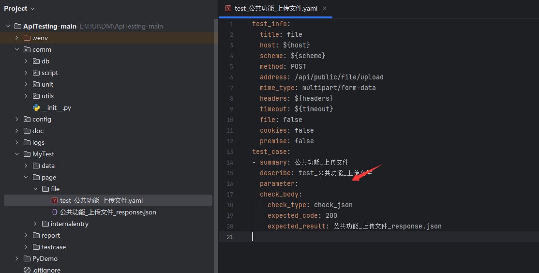The width and height of the screenshot is (539, 273).
Task: Open 公共功能_上传文件_response.json file
Action: pos(108,212)
